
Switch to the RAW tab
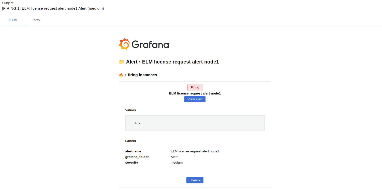point(36,20)
